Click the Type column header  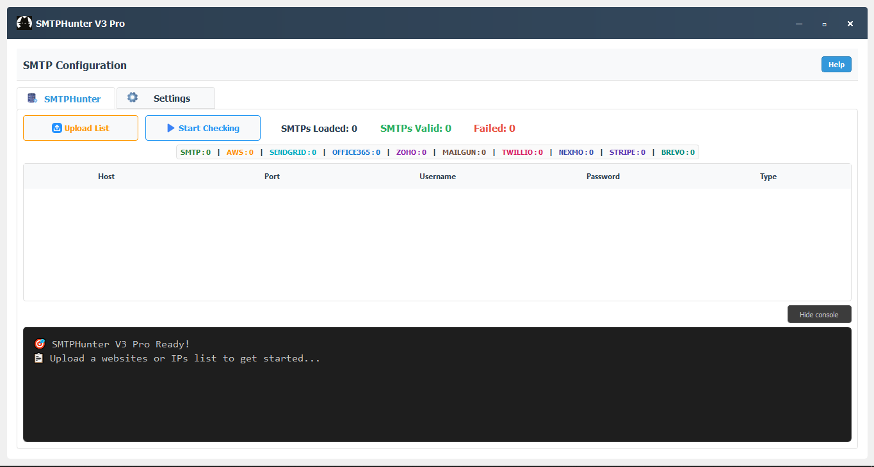(x=768, y=177)
